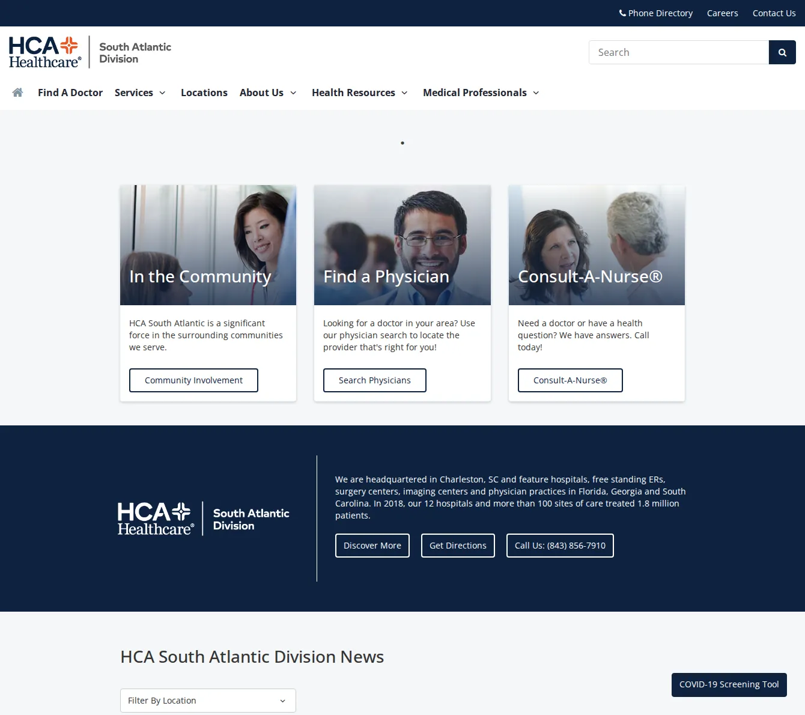Screen dimensions: 805x715
Task: Click the Get Directions button
Action: click(458, 546)
